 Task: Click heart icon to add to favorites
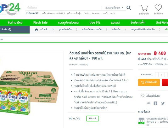coord(143,96)
